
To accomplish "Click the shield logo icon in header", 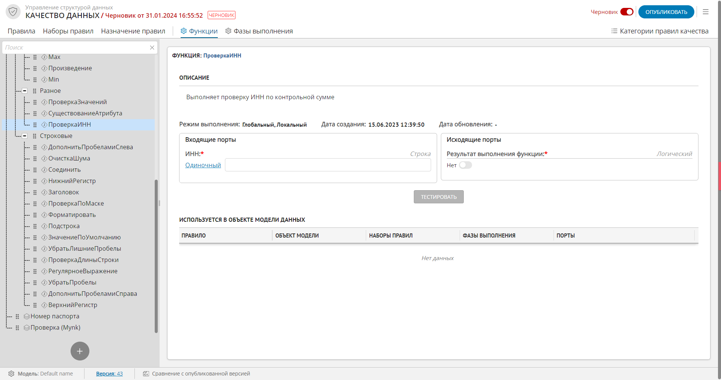I will point(13,12).
